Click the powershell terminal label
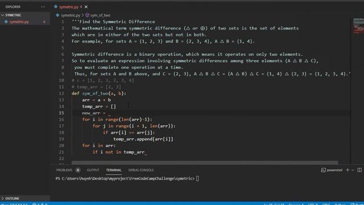 334,170
